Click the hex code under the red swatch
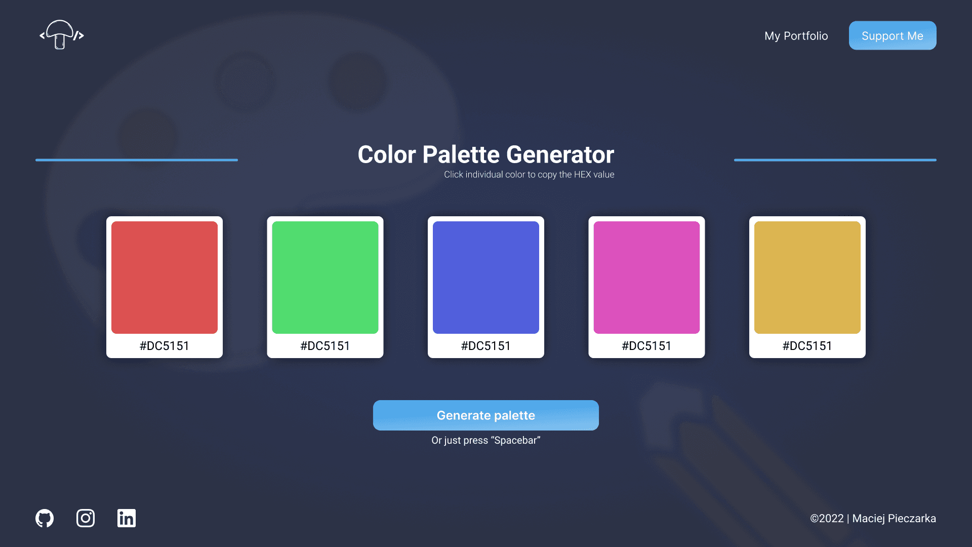Viewport: 972px width, 547px height. [x=164, y=346]
